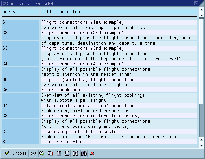Select the S1 'Sales per airline' title
205x159 pixels.
coord(63,142)
